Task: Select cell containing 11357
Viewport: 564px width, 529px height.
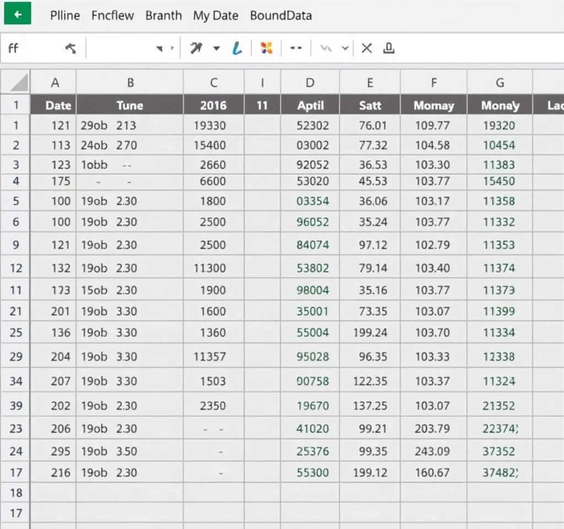Action: tap(214, 357)
